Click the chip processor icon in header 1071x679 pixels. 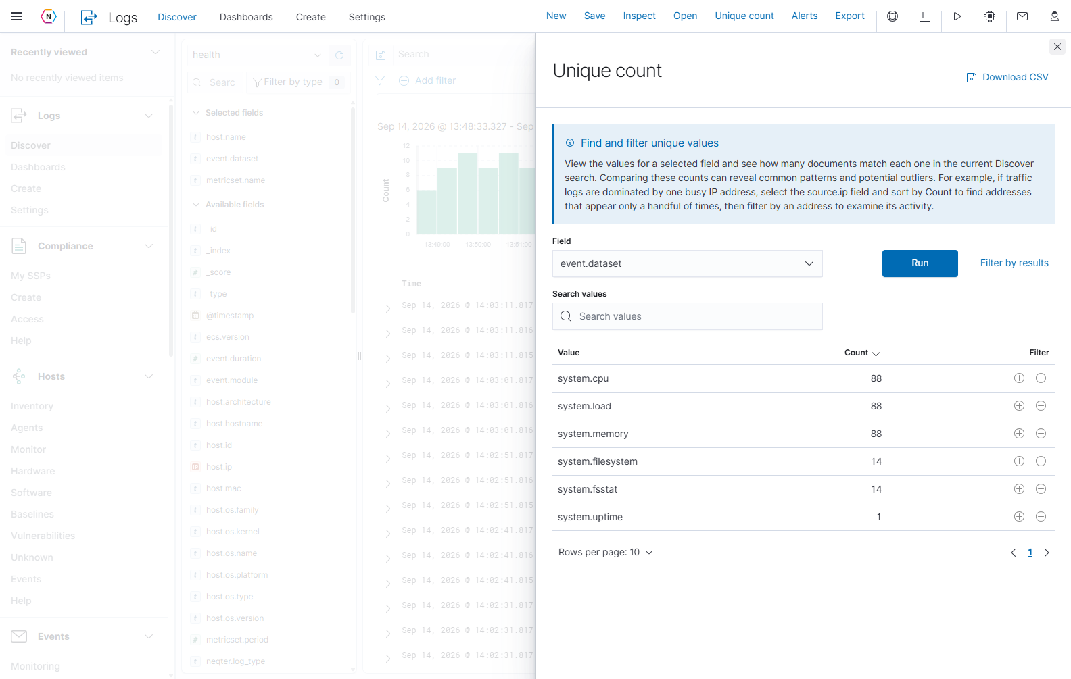click(x=990, y=16)
